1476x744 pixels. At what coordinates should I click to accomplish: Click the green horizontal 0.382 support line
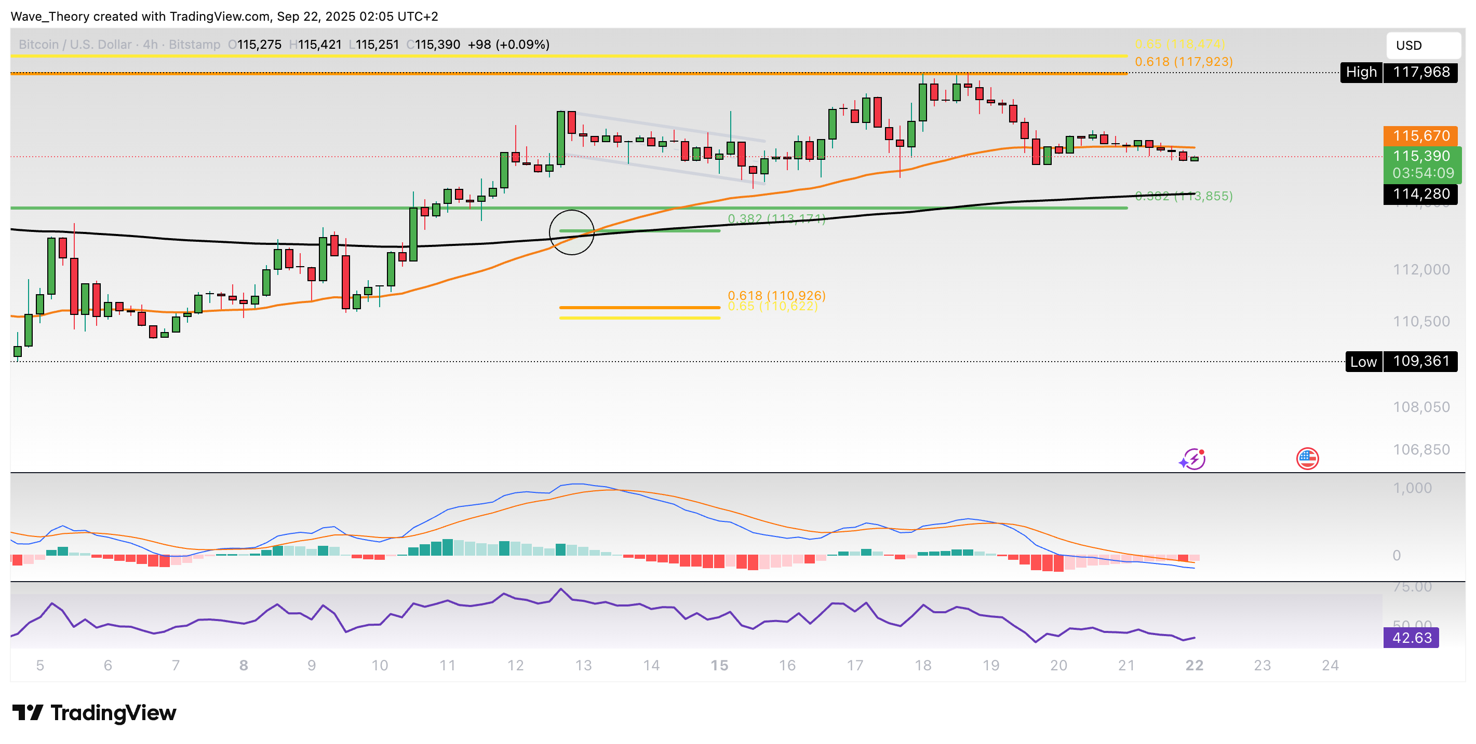(287, 208)
